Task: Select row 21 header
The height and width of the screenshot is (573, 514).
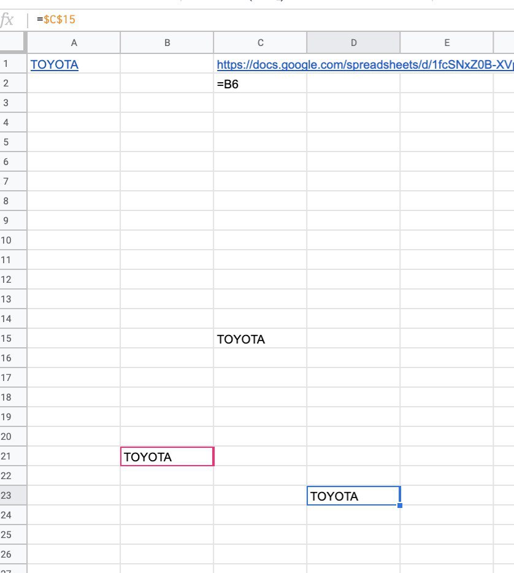Action: 13,456
